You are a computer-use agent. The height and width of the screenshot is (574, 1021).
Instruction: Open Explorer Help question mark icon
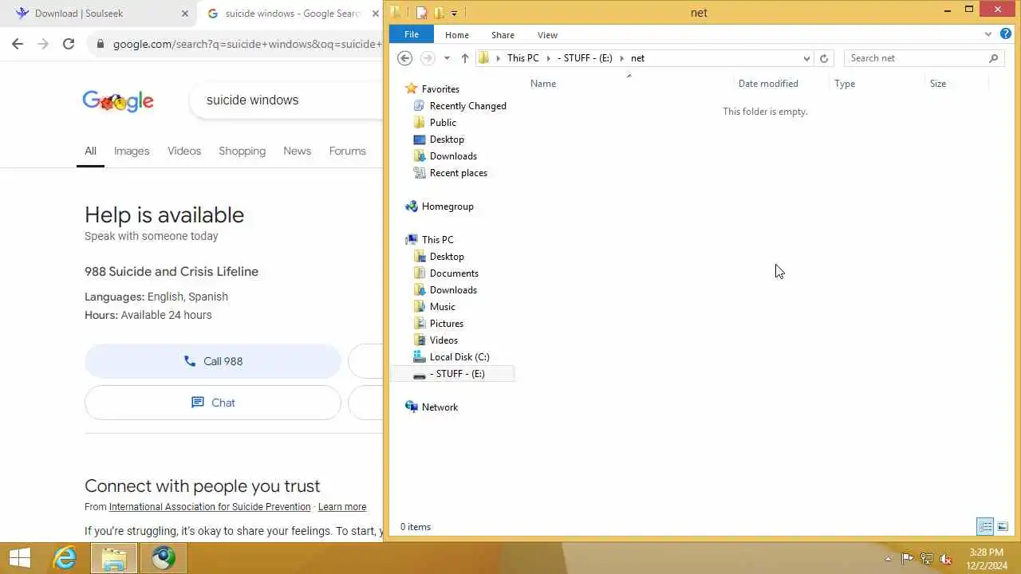(x=1006, y=34)
